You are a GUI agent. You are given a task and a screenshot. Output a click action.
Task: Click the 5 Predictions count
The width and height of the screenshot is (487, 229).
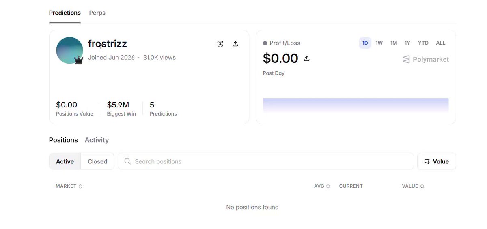pos(152,105)
